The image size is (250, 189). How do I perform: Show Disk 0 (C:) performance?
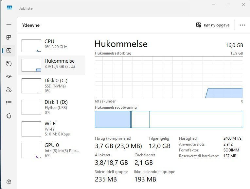pyautogui.click(x=52, y=86)
